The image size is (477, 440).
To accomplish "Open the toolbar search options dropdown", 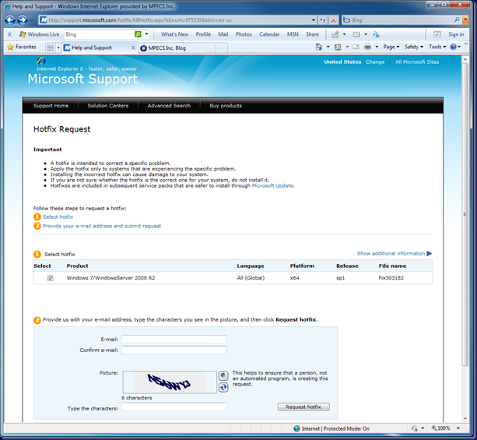I will point(146,34).
